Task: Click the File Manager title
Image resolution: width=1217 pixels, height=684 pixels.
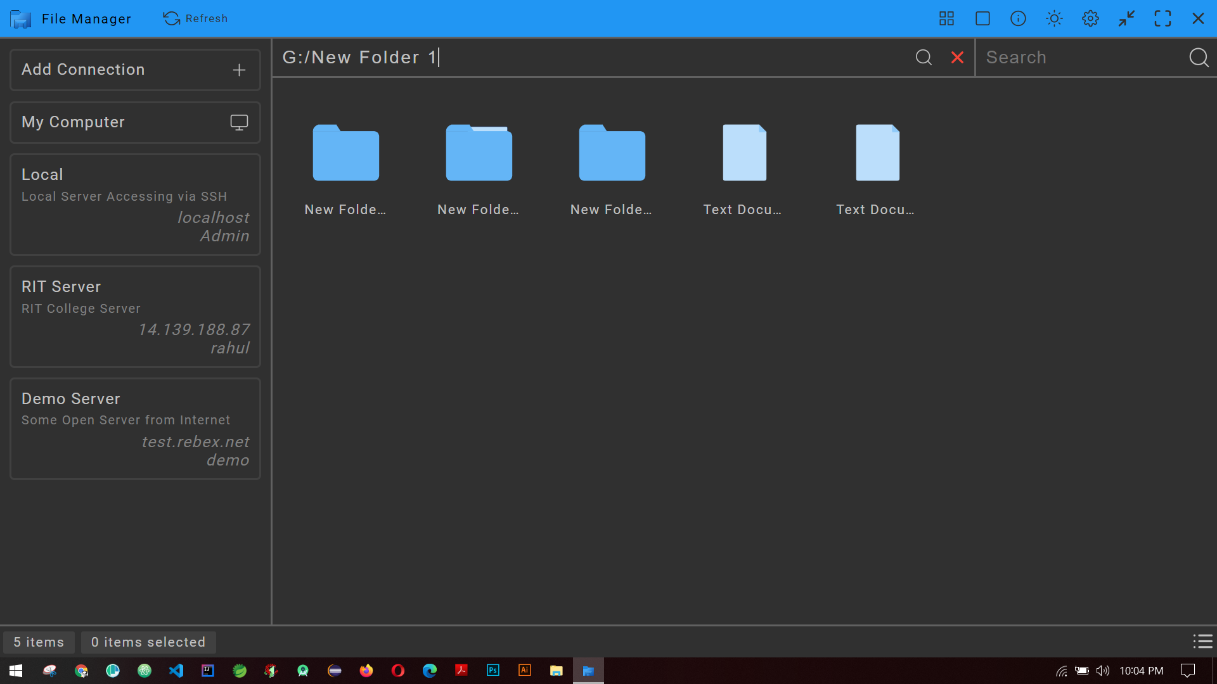Action: click(x=86, y=18)
